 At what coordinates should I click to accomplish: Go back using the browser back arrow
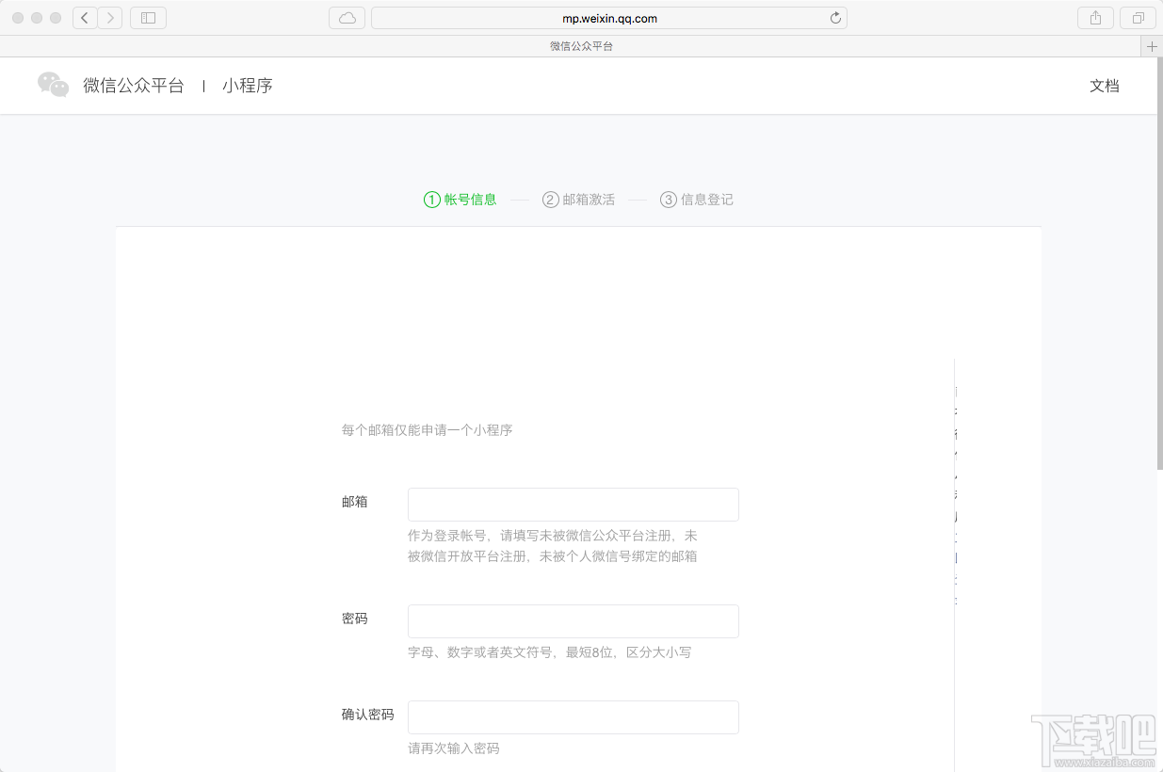coord(84,17)
